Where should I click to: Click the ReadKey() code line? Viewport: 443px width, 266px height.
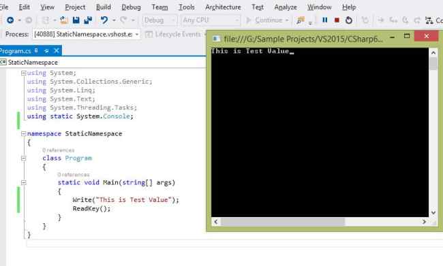pos(91,209)
